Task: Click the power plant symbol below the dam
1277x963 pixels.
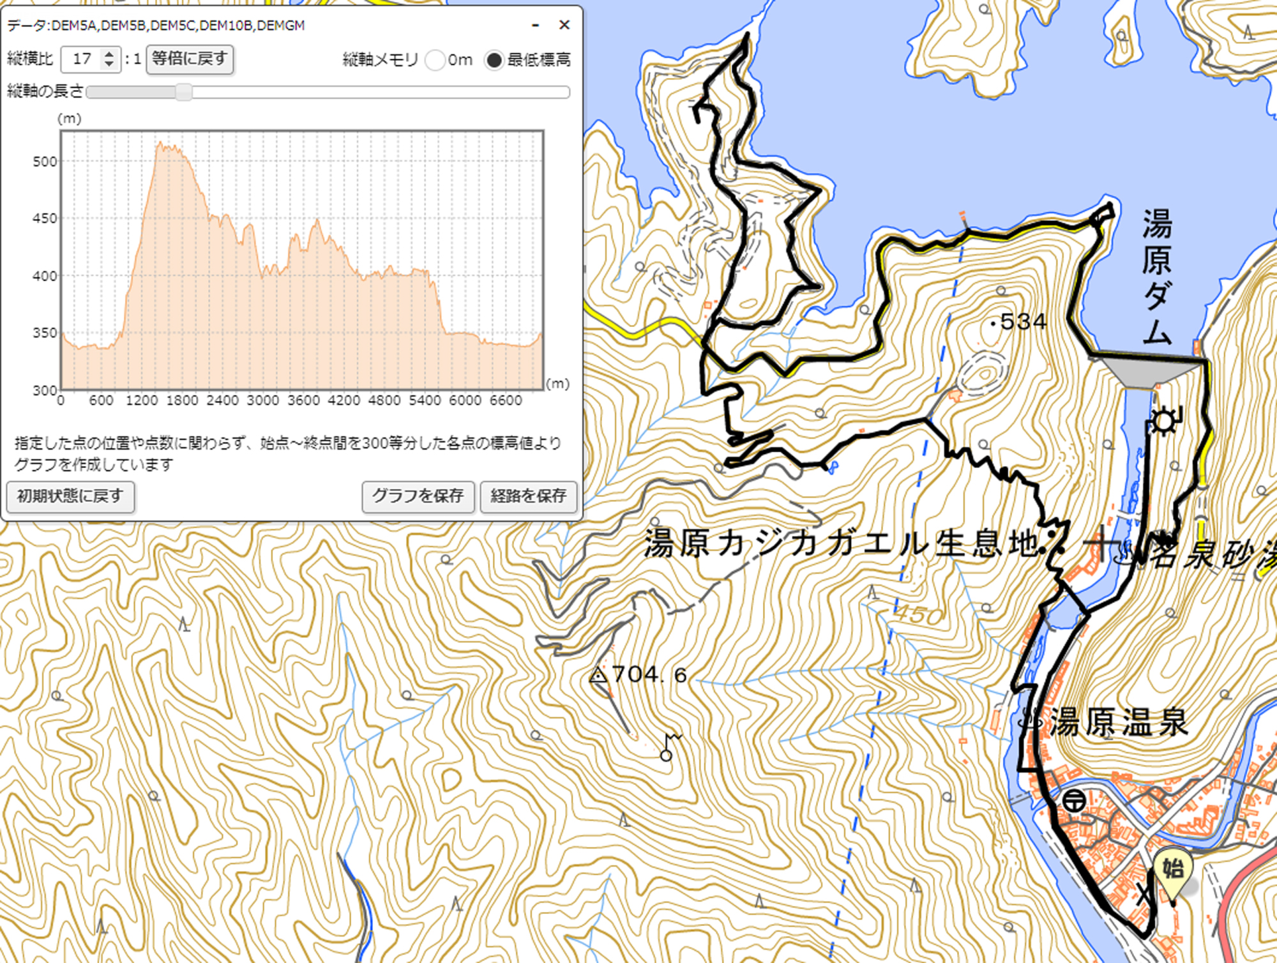Action: [1165, 421]
